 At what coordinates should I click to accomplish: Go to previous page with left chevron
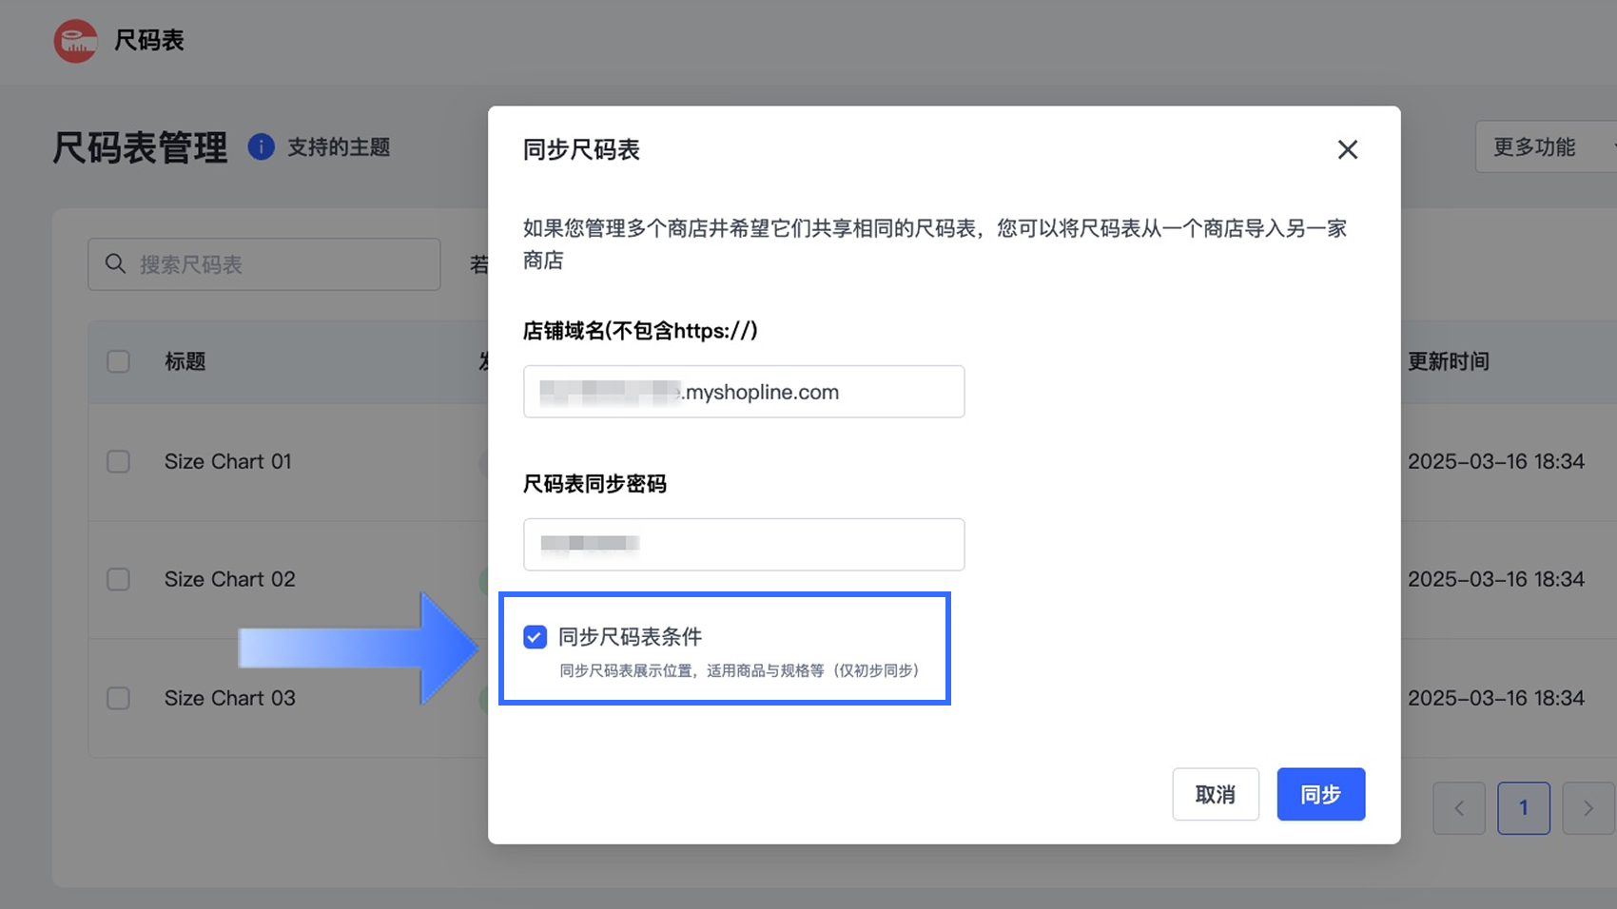pyautogui.click(x=1459, y=808)
